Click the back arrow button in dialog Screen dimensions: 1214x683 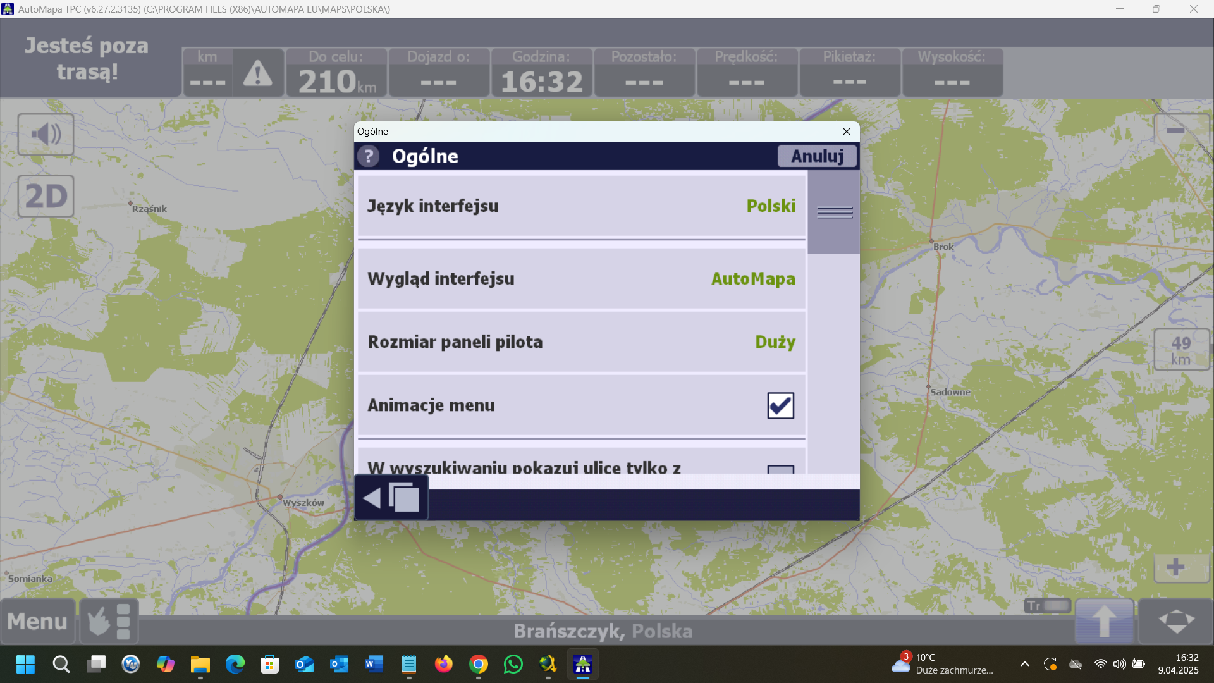click(x=391, y=498)
